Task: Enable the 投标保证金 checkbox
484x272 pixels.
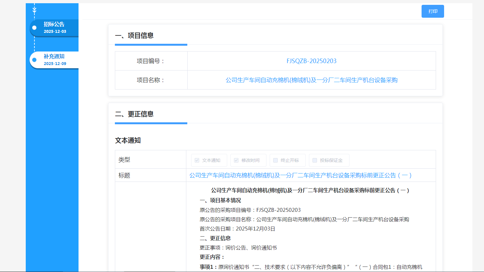Action: (x=315, y=160)
